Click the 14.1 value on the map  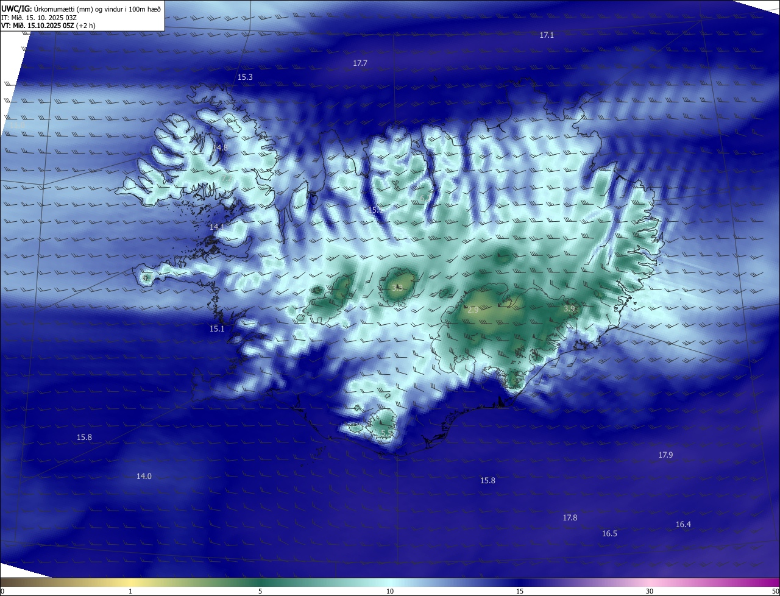217,227
